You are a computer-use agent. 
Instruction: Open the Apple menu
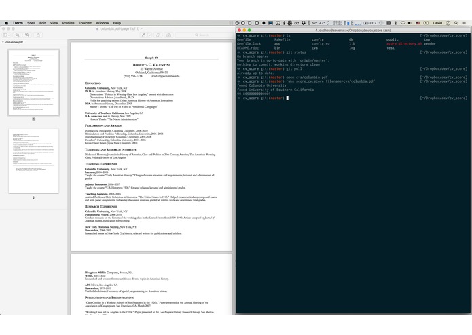click(7, 23)
